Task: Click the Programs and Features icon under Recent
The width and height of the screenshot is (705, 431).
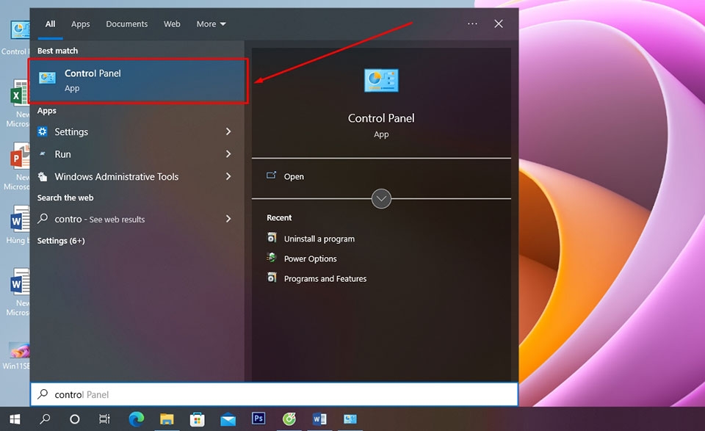Action: (x=272, y=278)
